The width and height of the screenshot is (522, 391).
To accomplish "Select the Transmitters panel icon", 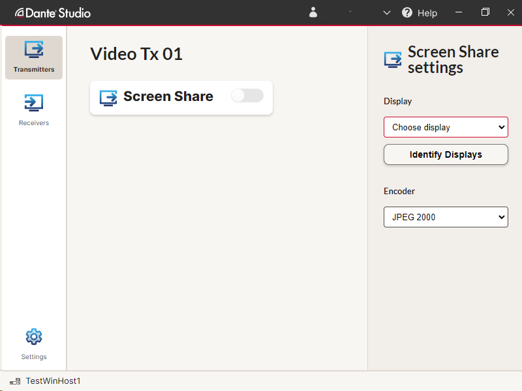I will pyautogui.click(x=33, y=51).
